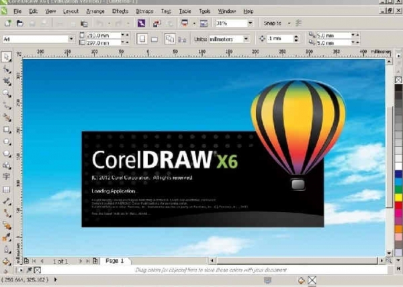The height and width of the screenshot is (287, 403).
Task: Pick the No Color swatch in palette
Action: point(398,80)
